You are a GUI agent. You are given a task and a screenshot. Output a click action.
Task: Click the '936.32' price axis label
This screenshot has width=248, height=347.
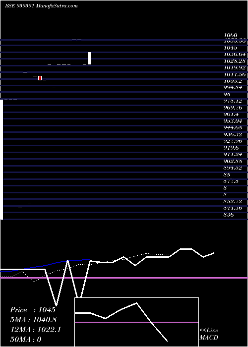click(x=233, y=134)
